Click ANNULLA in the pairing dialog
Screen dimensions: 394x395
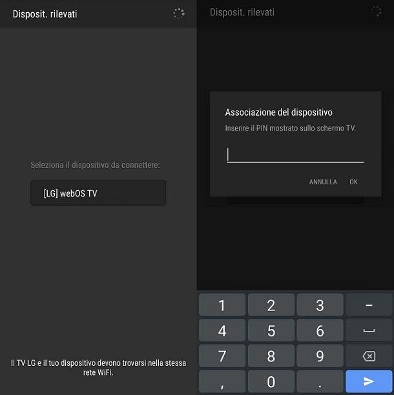click(x=323, y=182)
